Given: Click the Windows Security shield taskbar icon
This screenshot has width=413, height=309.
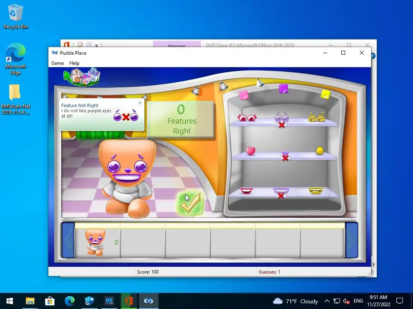Looking at the screenshot, I should [89, 301].
